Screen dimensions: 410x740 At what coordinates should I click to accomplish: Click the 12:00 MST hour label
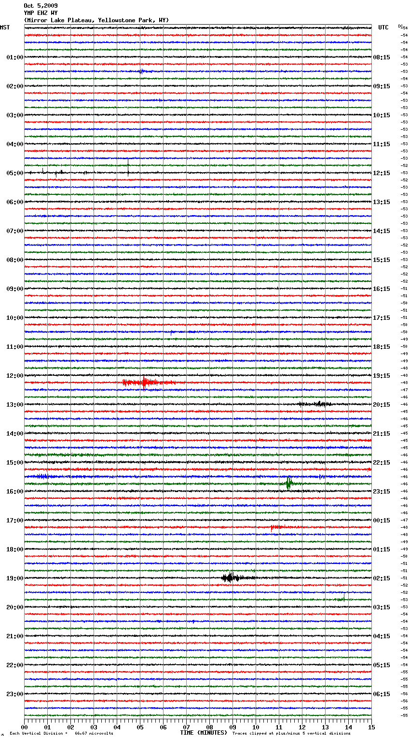[x=15, y=376]
